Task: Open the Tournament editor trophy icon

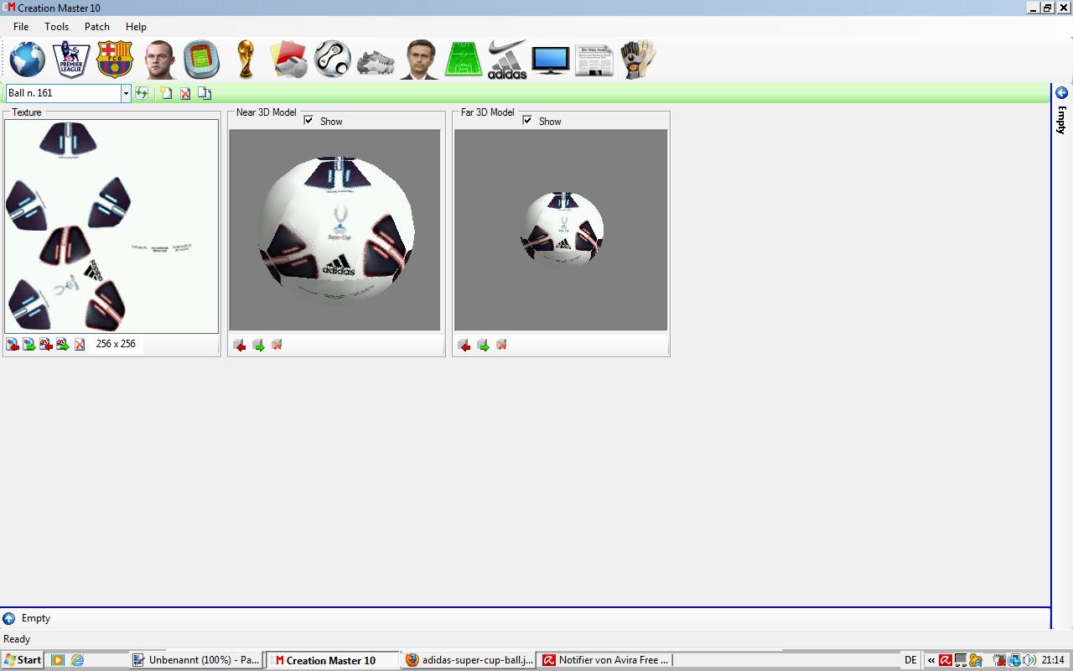Action: [x=246, y=60]
